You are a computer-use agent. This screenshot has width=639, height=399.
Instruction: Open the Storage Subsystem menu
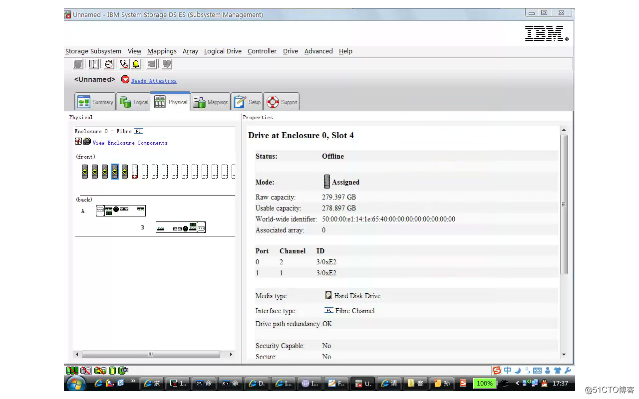[93, 51]
